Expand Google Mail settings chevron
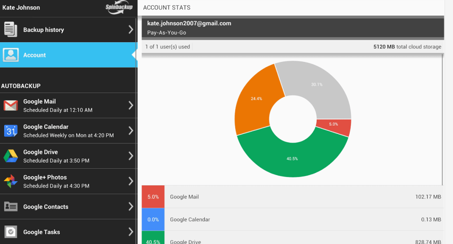 [x=131, y=105]
